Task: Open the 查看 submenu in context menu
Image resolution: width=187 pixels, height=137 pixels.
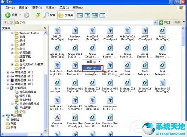Action: point(92,62)
